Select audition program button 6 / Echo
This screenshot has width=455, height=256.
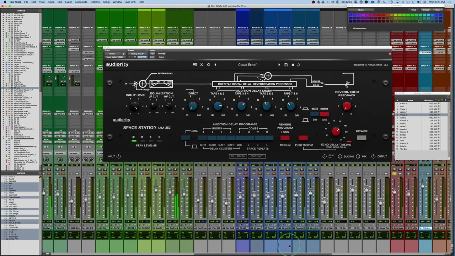[x=240, y=138]
